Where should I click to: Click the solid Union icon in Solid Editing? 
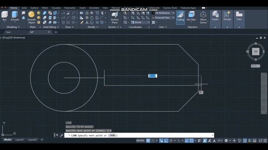click(45, 13)
